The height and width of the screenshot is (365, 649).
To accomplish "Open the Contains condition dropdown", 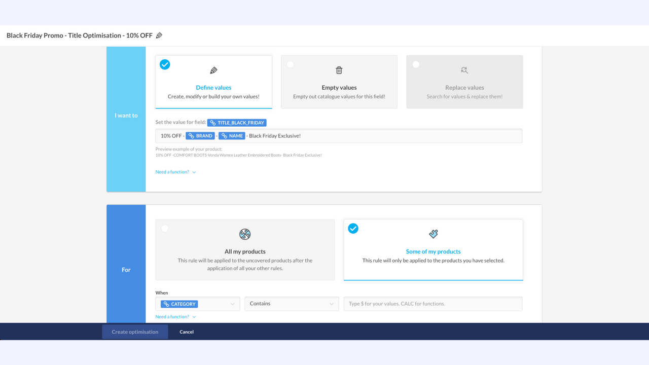I will coord(292,304).
